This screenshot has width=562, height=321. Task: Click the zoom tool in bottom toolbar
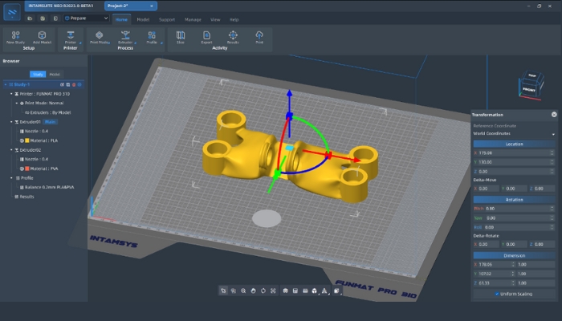pos(243,291)
